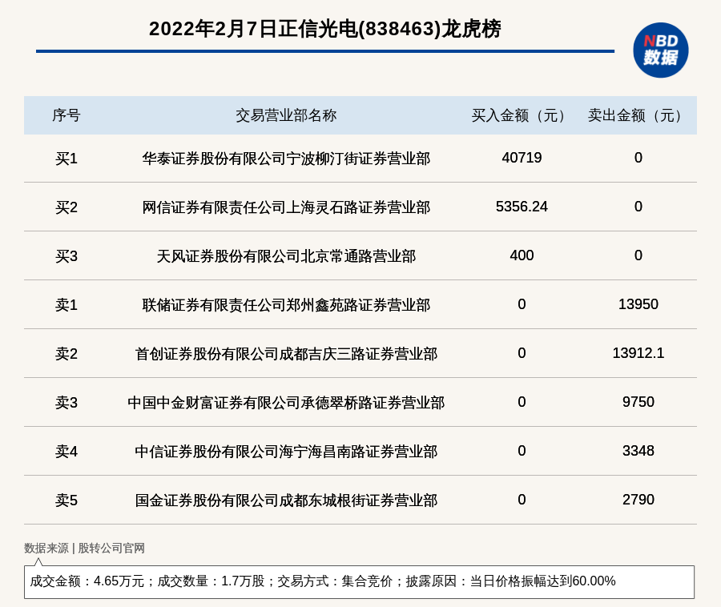Click the 数据来源 | 股转公司官网 source note
Image resolution: width=721 pixels, height=607 pixels.
coord(84,548)
